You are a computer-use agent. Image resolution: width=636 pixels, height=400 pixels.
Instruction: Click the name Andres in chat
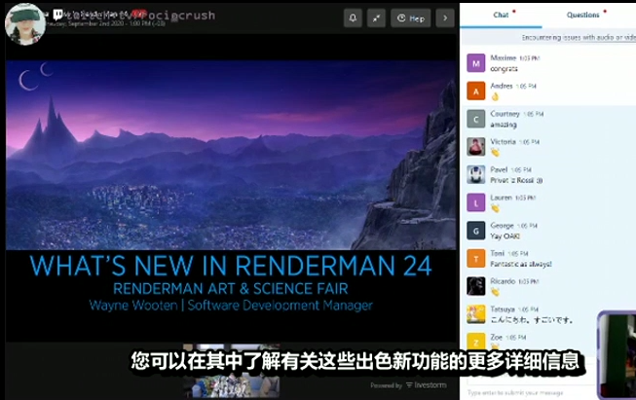point(502,86)
